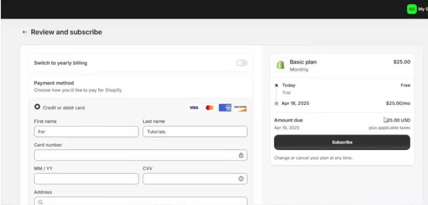
Task: Click into the First name field
Action: (x=86, y=132)
